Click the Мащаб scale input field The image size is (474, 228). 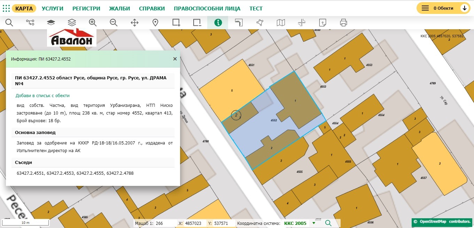165,223
